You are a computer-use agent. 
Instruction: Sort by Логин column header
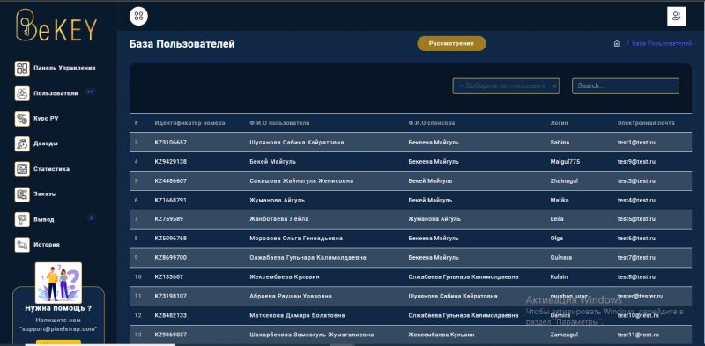click(x=559, y=123)
